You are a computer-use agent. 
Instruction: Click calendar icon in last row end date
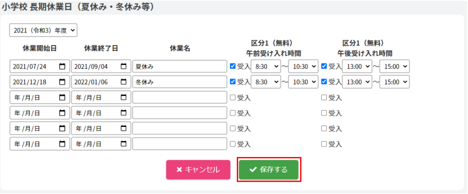[123, 144]
